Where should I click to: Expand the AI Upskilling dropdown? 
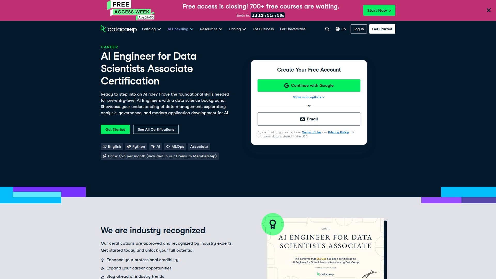(180, 29)
